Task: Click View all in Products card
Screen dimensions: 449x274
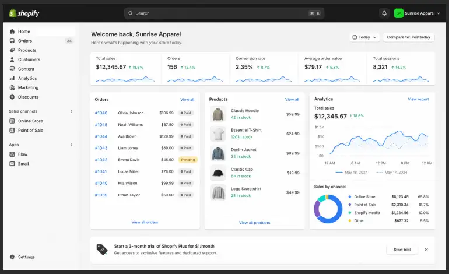Action: [x=292, y=99]
